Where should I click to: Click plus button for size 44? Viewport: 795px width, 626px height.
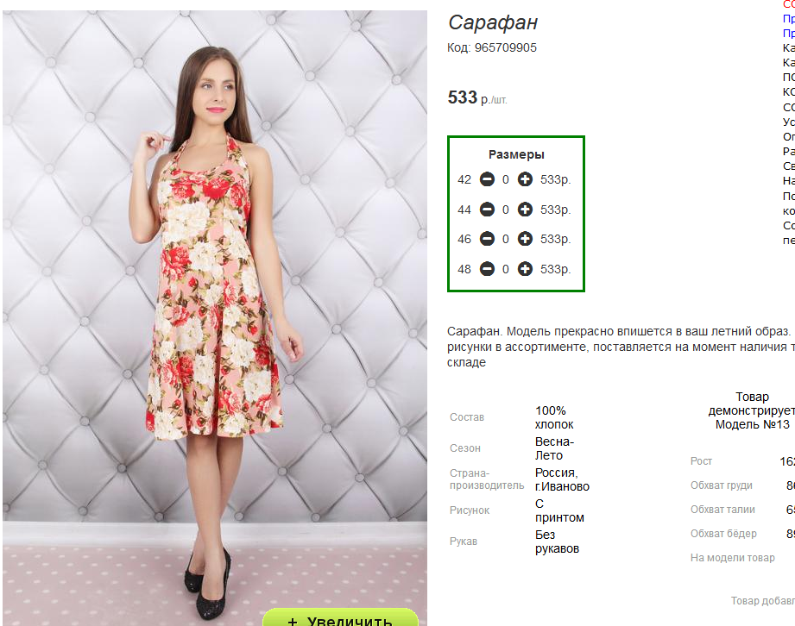[x=525, y=210]
